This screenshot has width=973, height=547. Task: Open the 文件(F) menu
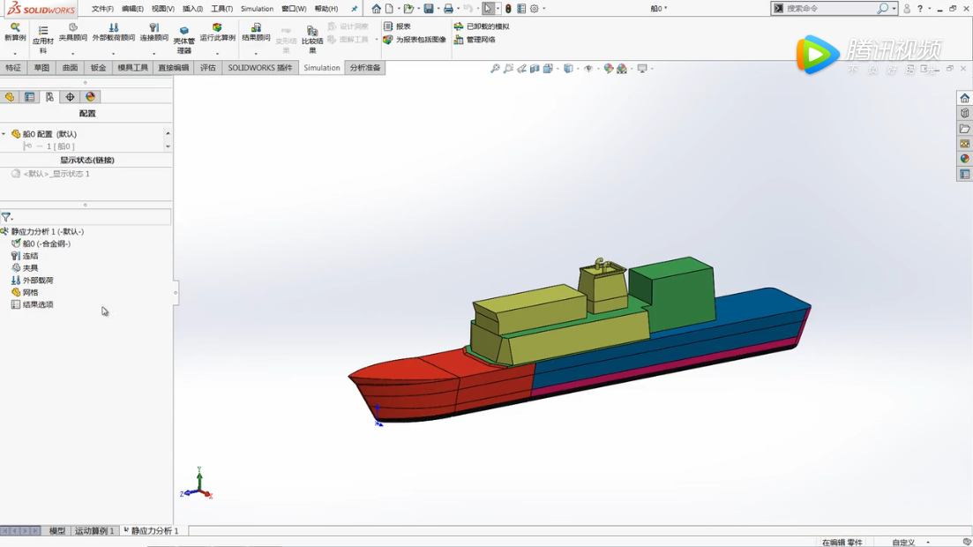point(102,9)
